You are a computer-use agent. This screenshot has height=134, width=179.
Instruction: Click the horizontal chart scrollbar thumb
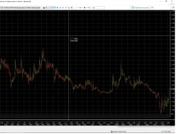146,127
